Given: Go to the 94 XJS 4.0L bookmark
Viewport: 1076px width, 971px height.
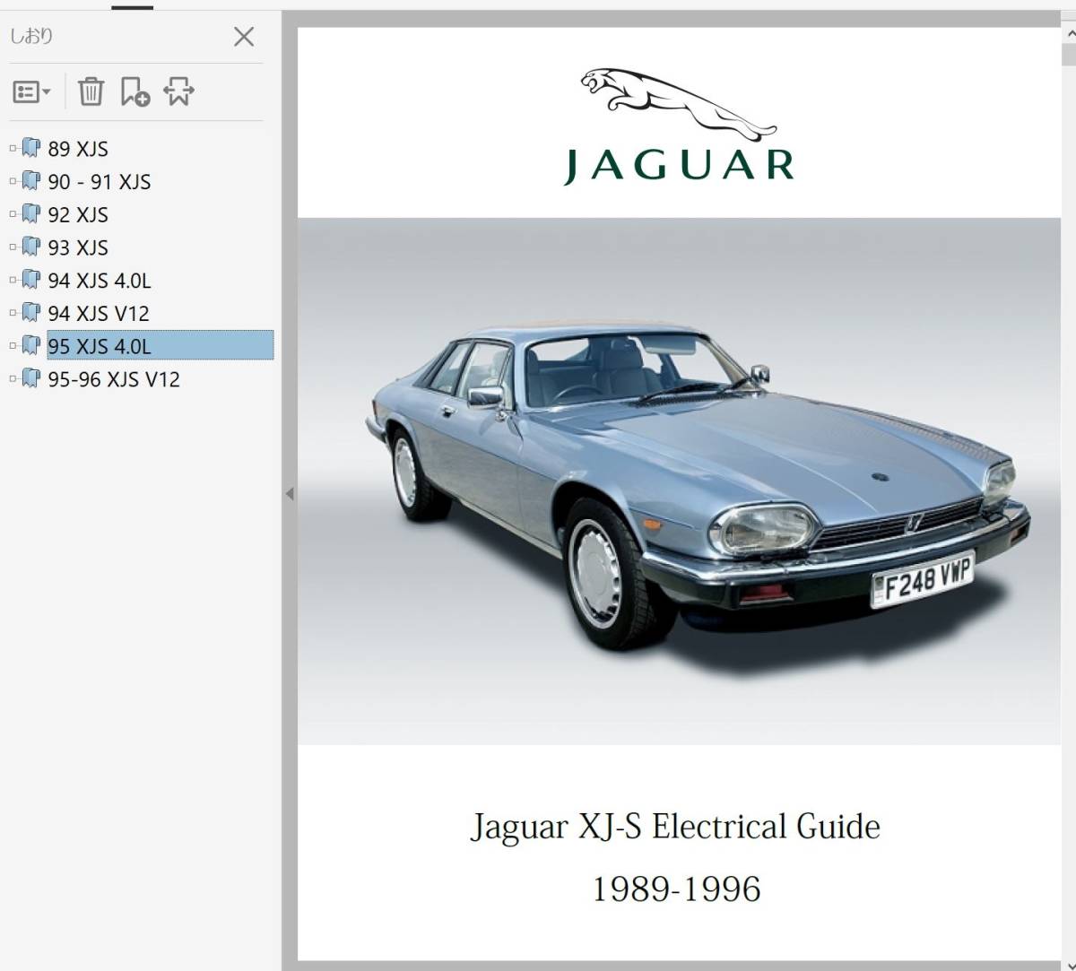Looking at the screenshot, I should 100,281.
